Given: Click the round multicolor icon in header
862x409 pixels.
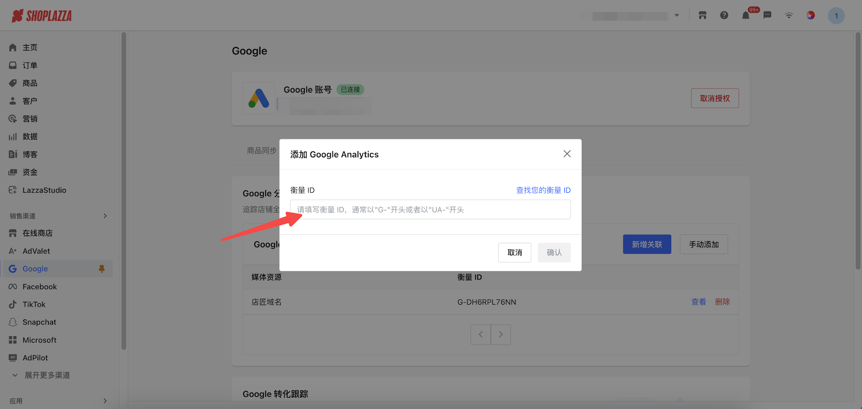Looking at the screenshot, I should click(811, 16).
